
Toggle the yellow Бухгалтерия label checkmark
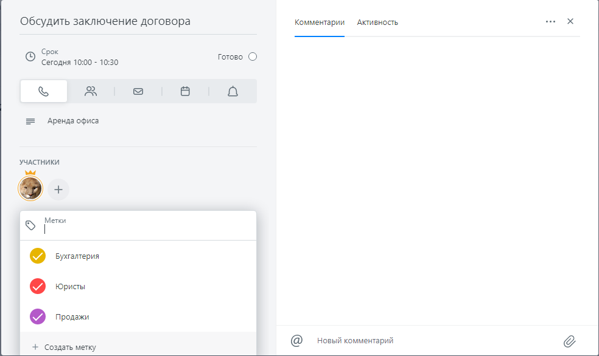tap(38, 256)
